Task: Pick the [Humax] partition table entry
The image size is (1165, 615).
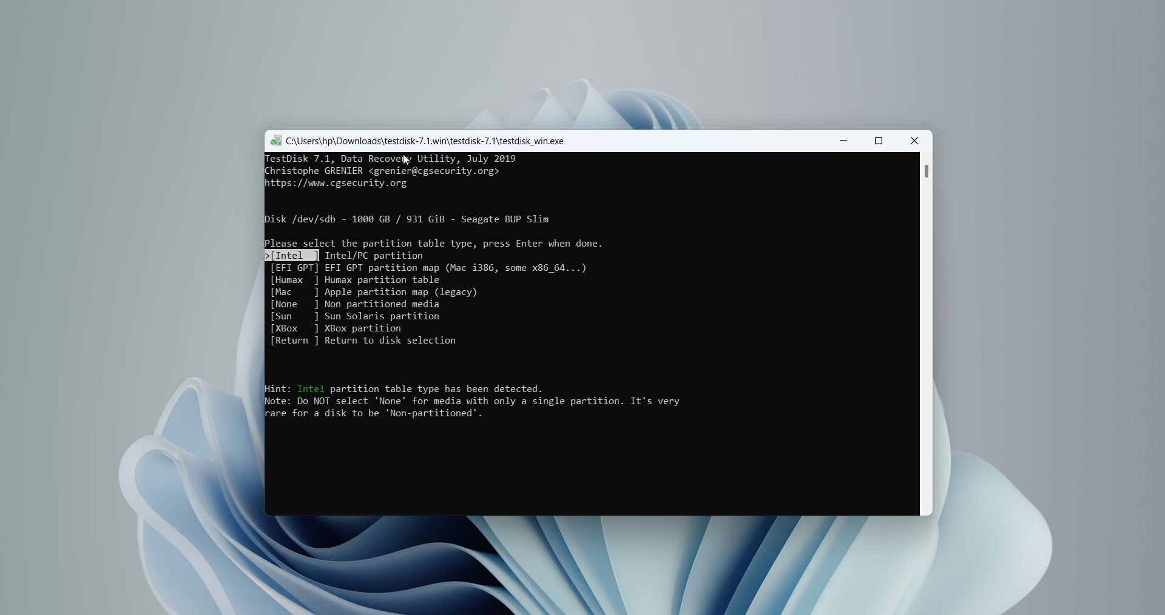Action: coord(294,280)
